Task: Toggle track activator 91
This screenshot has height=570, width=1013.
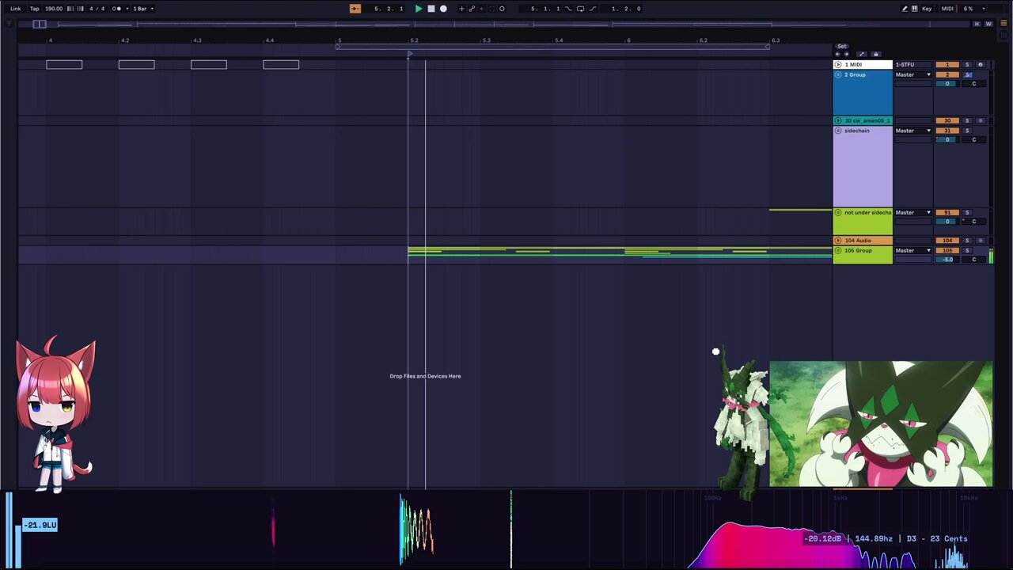Action: pos(947,212)
